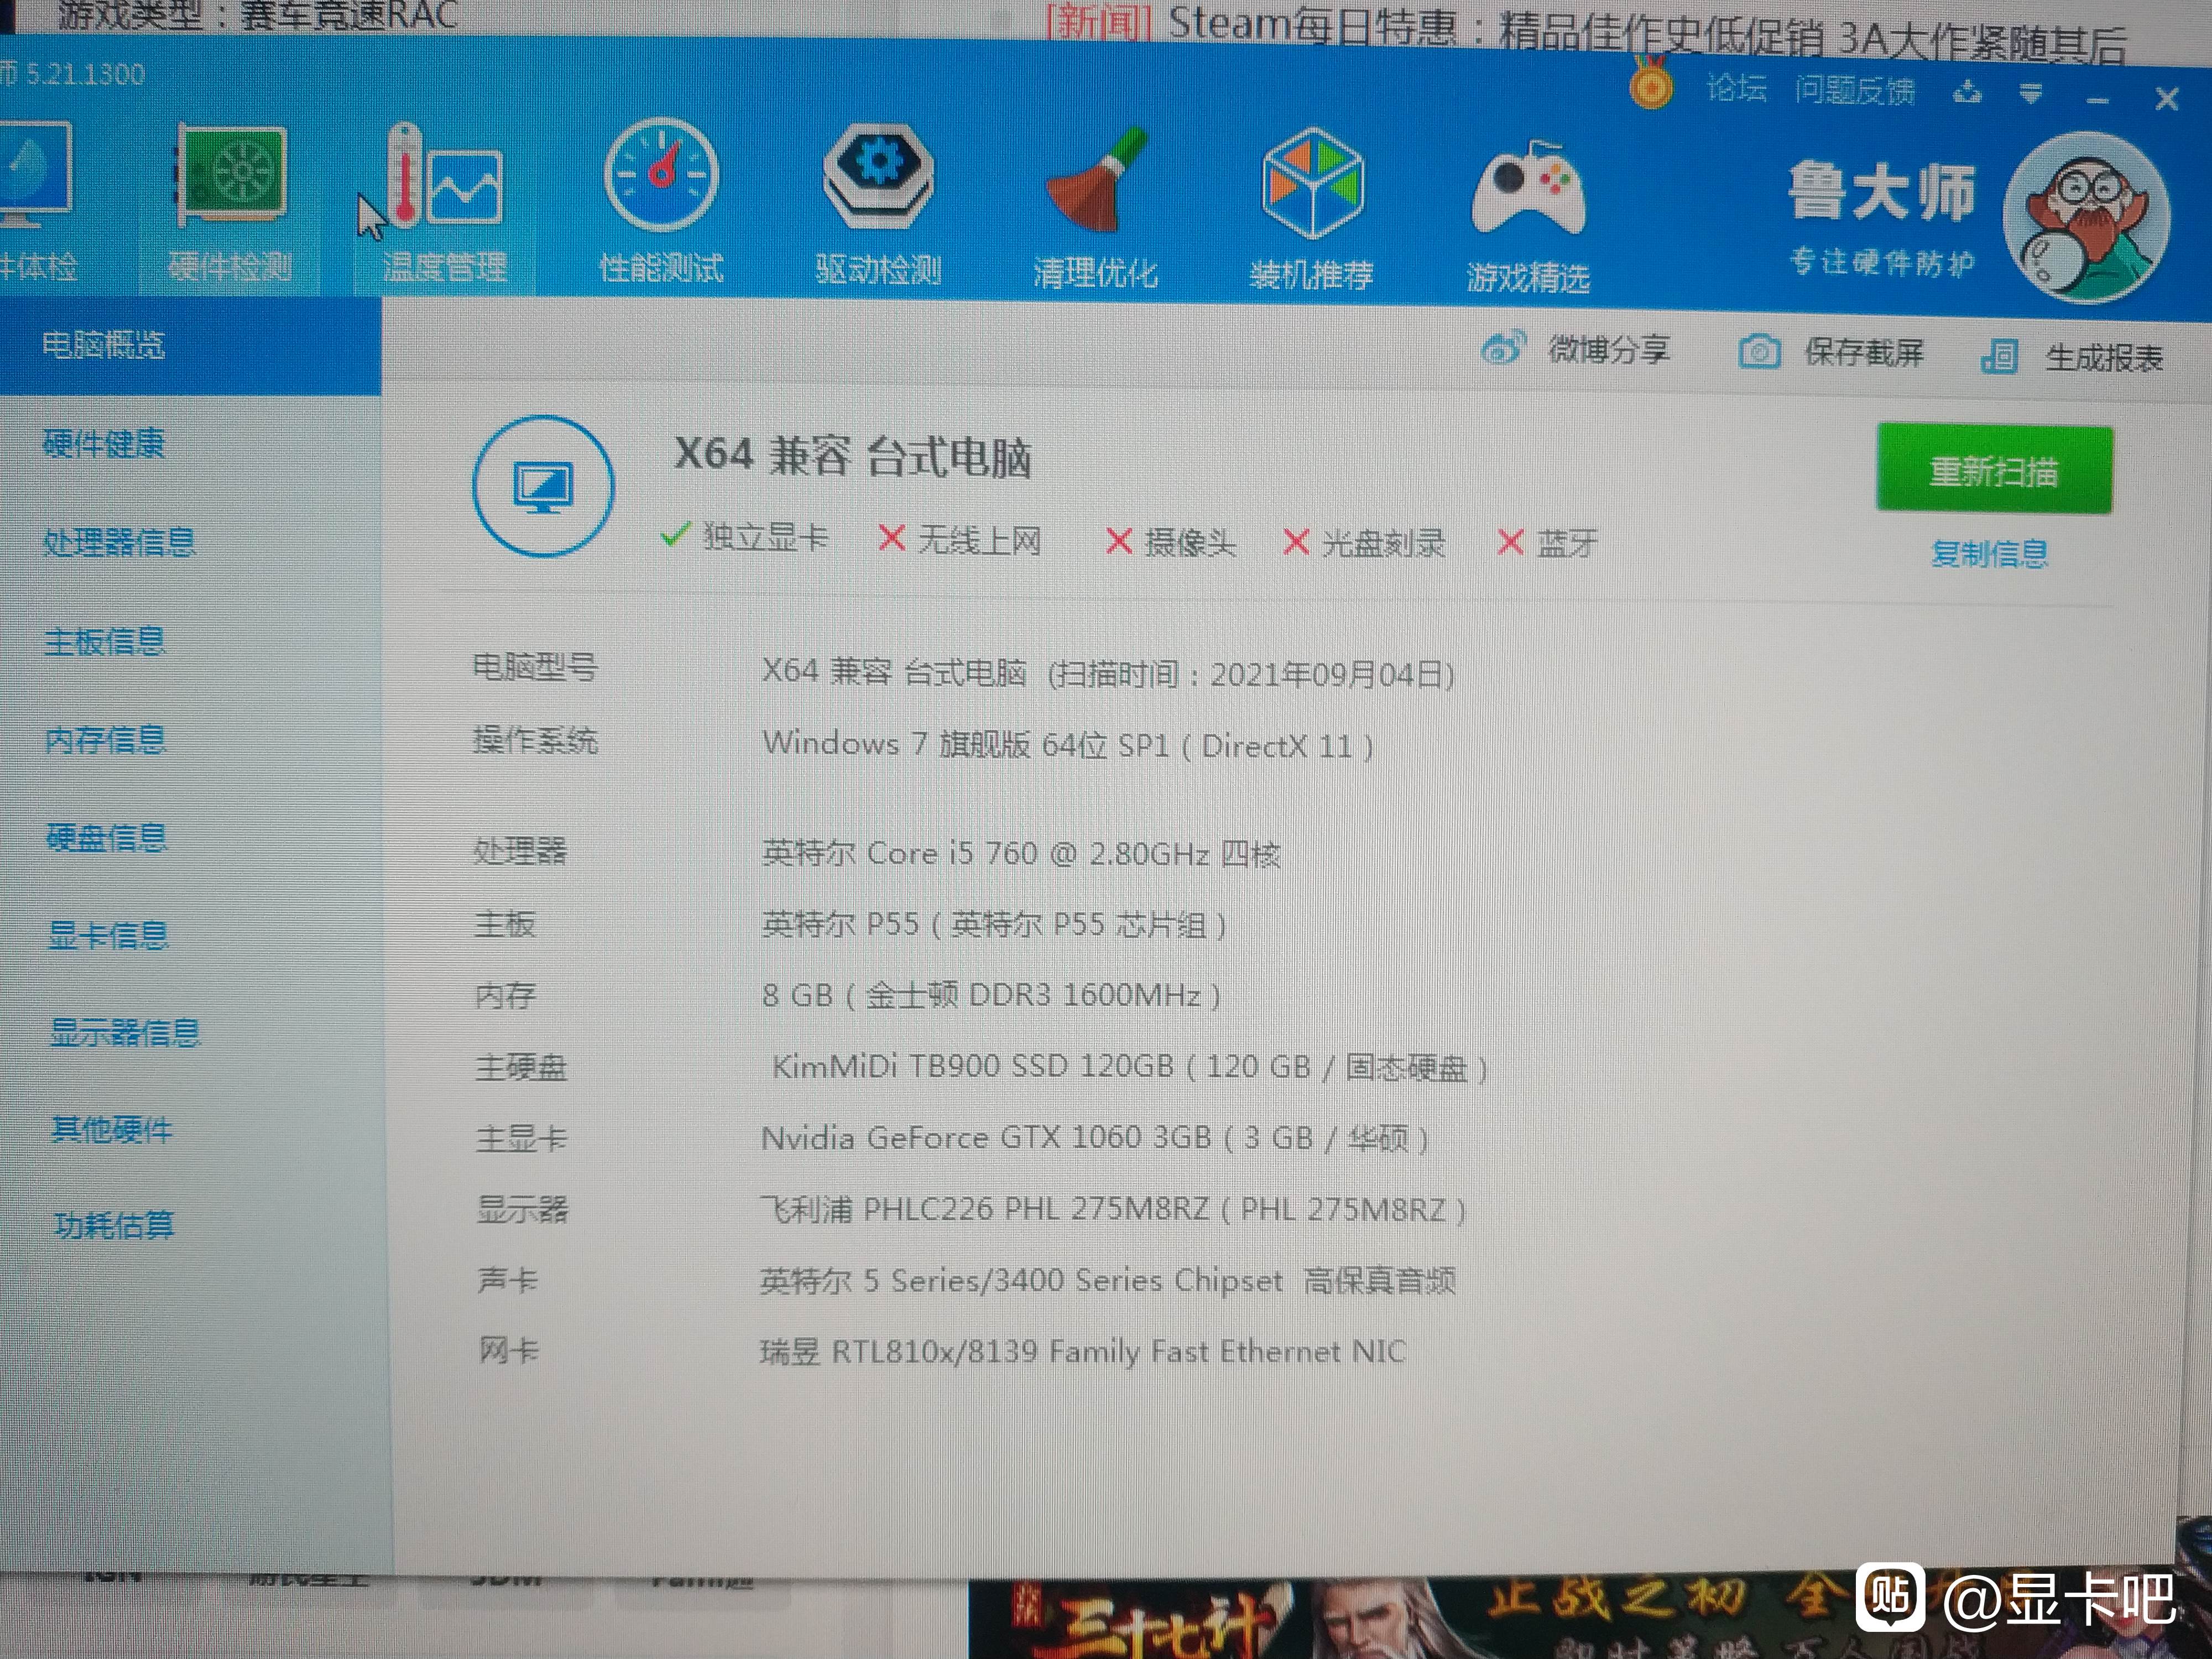The height and width of the screenshot is (1659, 2212).
Task: Click the 英特尔 P55 芯片组 motherboard value
Action: point(994,924)
